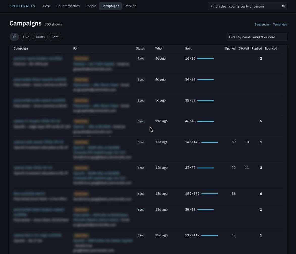296x254 pixels.
Task: Select the All filter pill
Action: (x=14, y=37)
